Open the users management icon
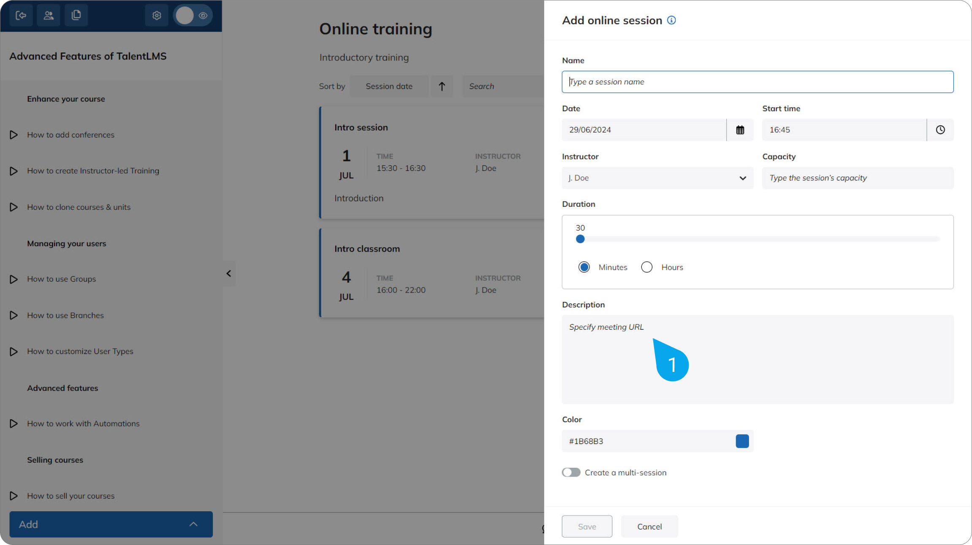Screen dimensions: 972x545 click(48, 15)
